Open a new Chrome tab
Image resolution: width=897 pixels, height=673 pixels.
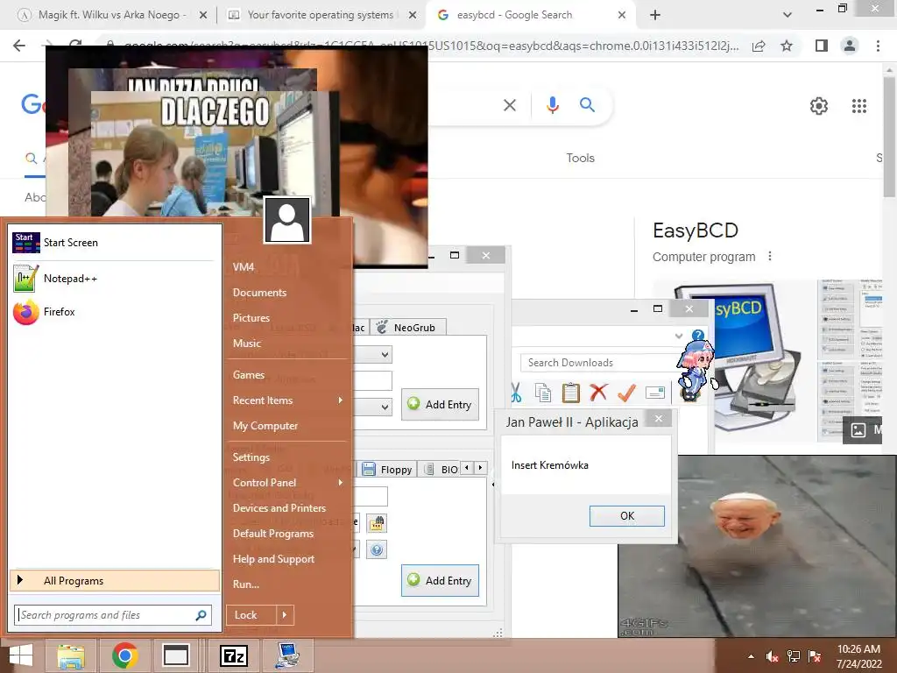coord(655,15)
